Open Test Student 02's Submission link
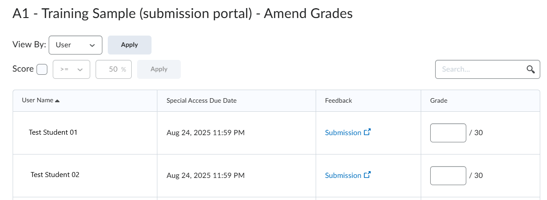 tap(343, 175)
